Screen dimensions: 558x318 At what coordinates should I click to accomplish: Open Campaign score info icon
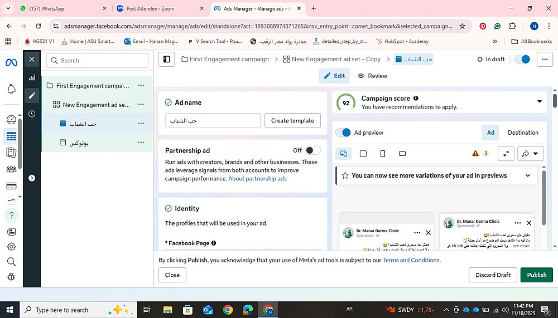[416, 99]
